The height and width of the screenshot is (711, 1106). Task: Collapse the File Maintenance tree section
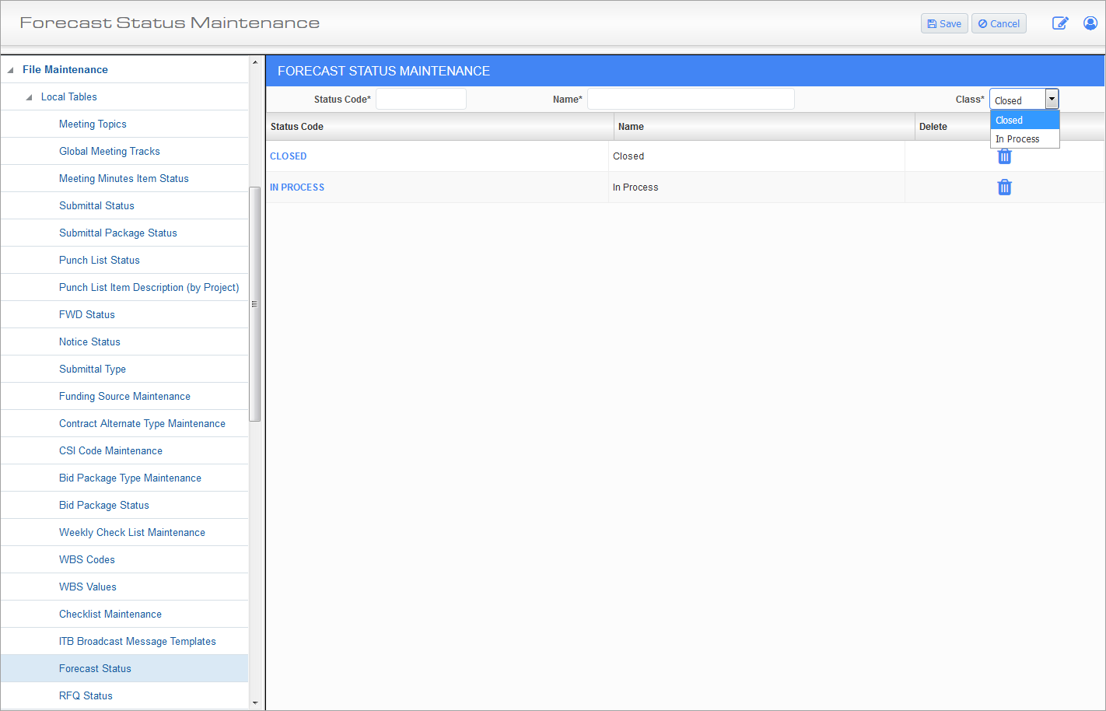point(10,69)
